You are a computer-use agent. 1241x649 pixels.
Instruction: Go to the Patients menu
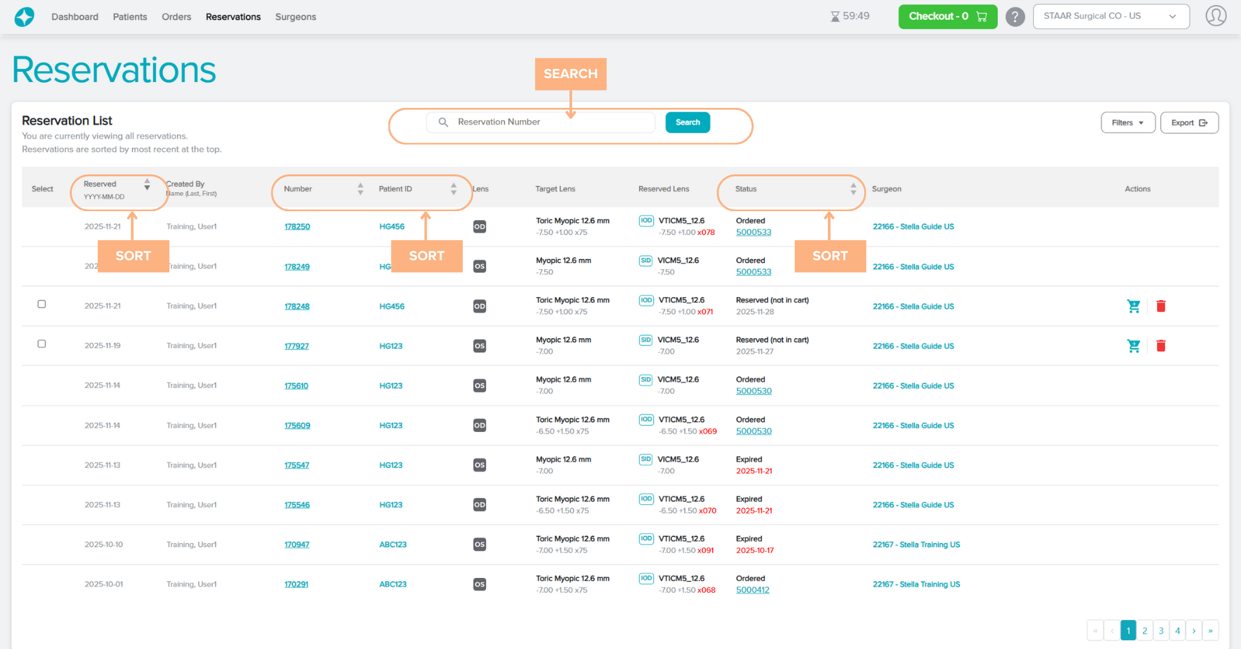[x=130, y=17]
